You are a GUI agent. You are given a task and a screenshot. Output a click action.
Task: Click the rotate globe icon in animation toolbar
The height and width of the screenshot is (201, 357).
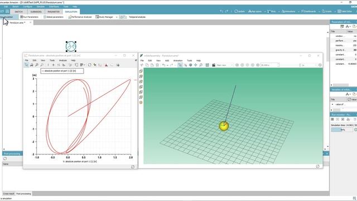pos(191,65)
